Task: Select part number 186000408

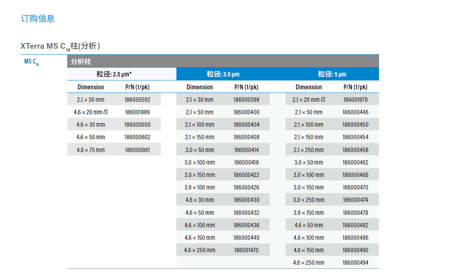Action: click(246, 137)
